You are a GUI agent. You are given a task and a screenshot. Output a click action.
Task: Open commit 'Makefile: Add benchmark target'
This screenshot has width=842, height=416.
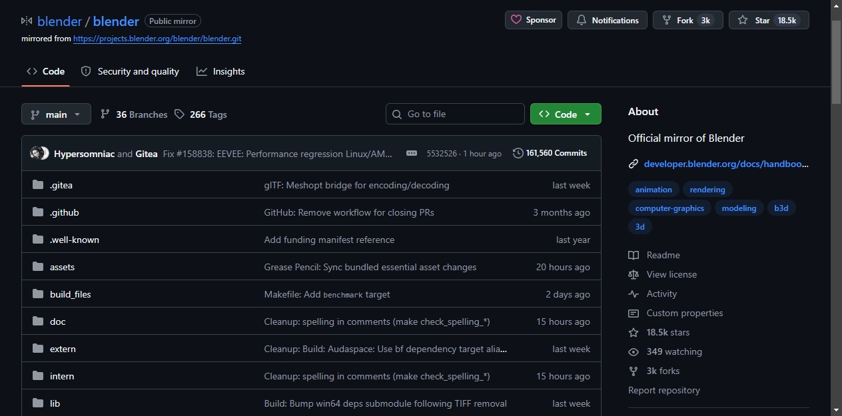point(327,294)
